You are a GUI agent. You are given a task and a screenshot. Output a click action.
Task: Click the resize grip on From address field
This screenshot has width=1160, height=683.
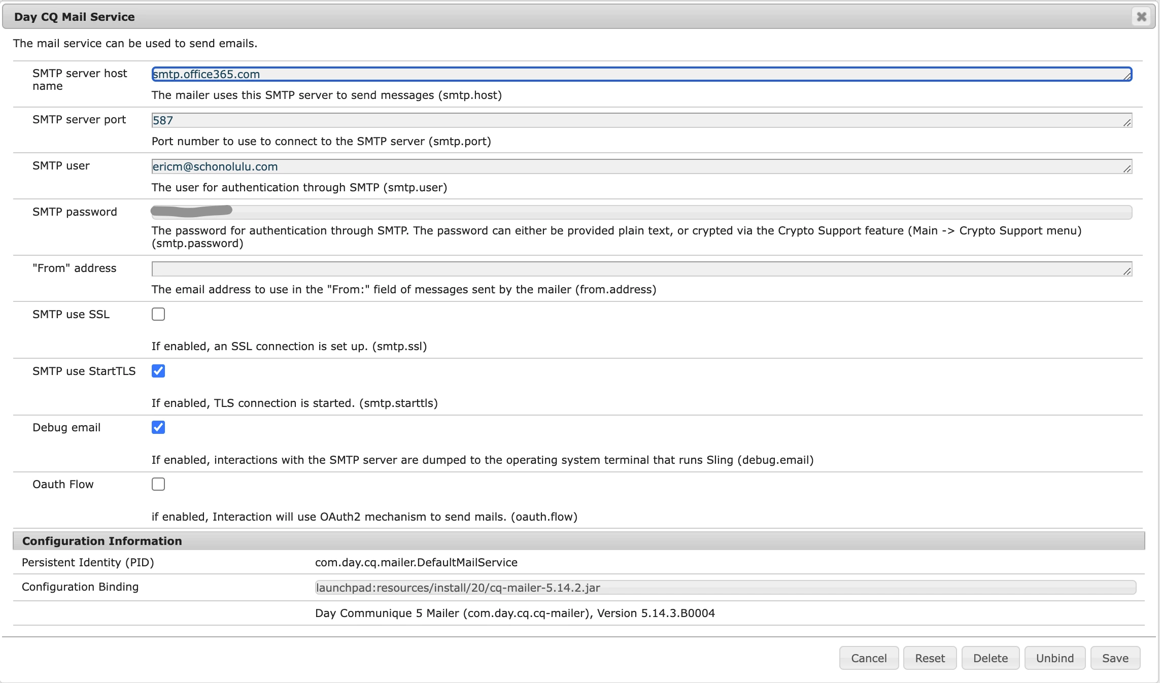point(1127,271)
